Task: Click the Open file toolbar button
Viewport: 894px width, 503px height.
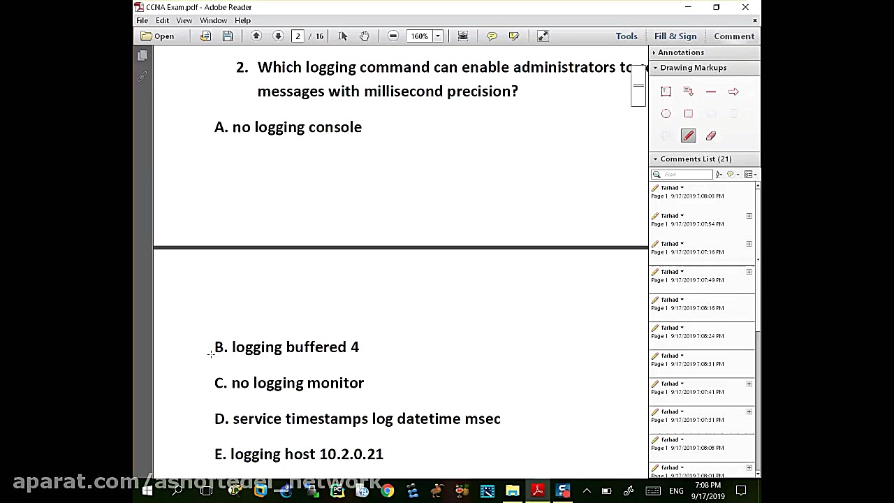Action: pyautogui.click(x=158, y=36)
